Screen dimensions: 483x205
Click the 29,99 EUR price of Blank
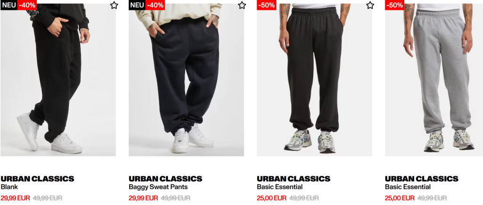[16, 198]
